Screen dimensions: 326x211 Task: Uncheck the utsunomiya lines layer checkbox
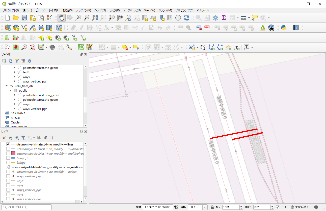coord(8,144)
